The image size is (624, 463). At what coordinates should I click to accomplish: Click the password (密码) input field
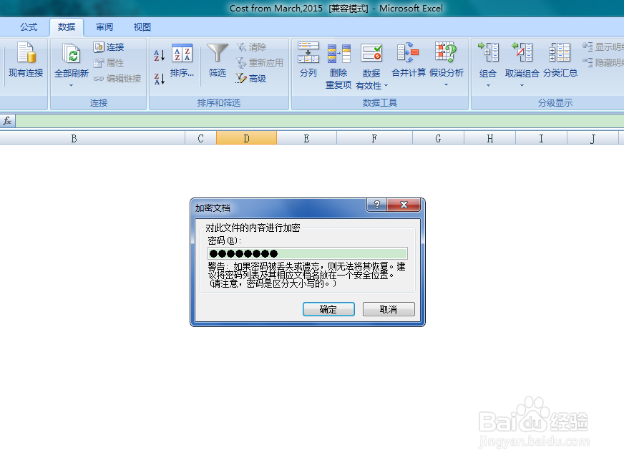pyautogui.click(x=307, y=253)
